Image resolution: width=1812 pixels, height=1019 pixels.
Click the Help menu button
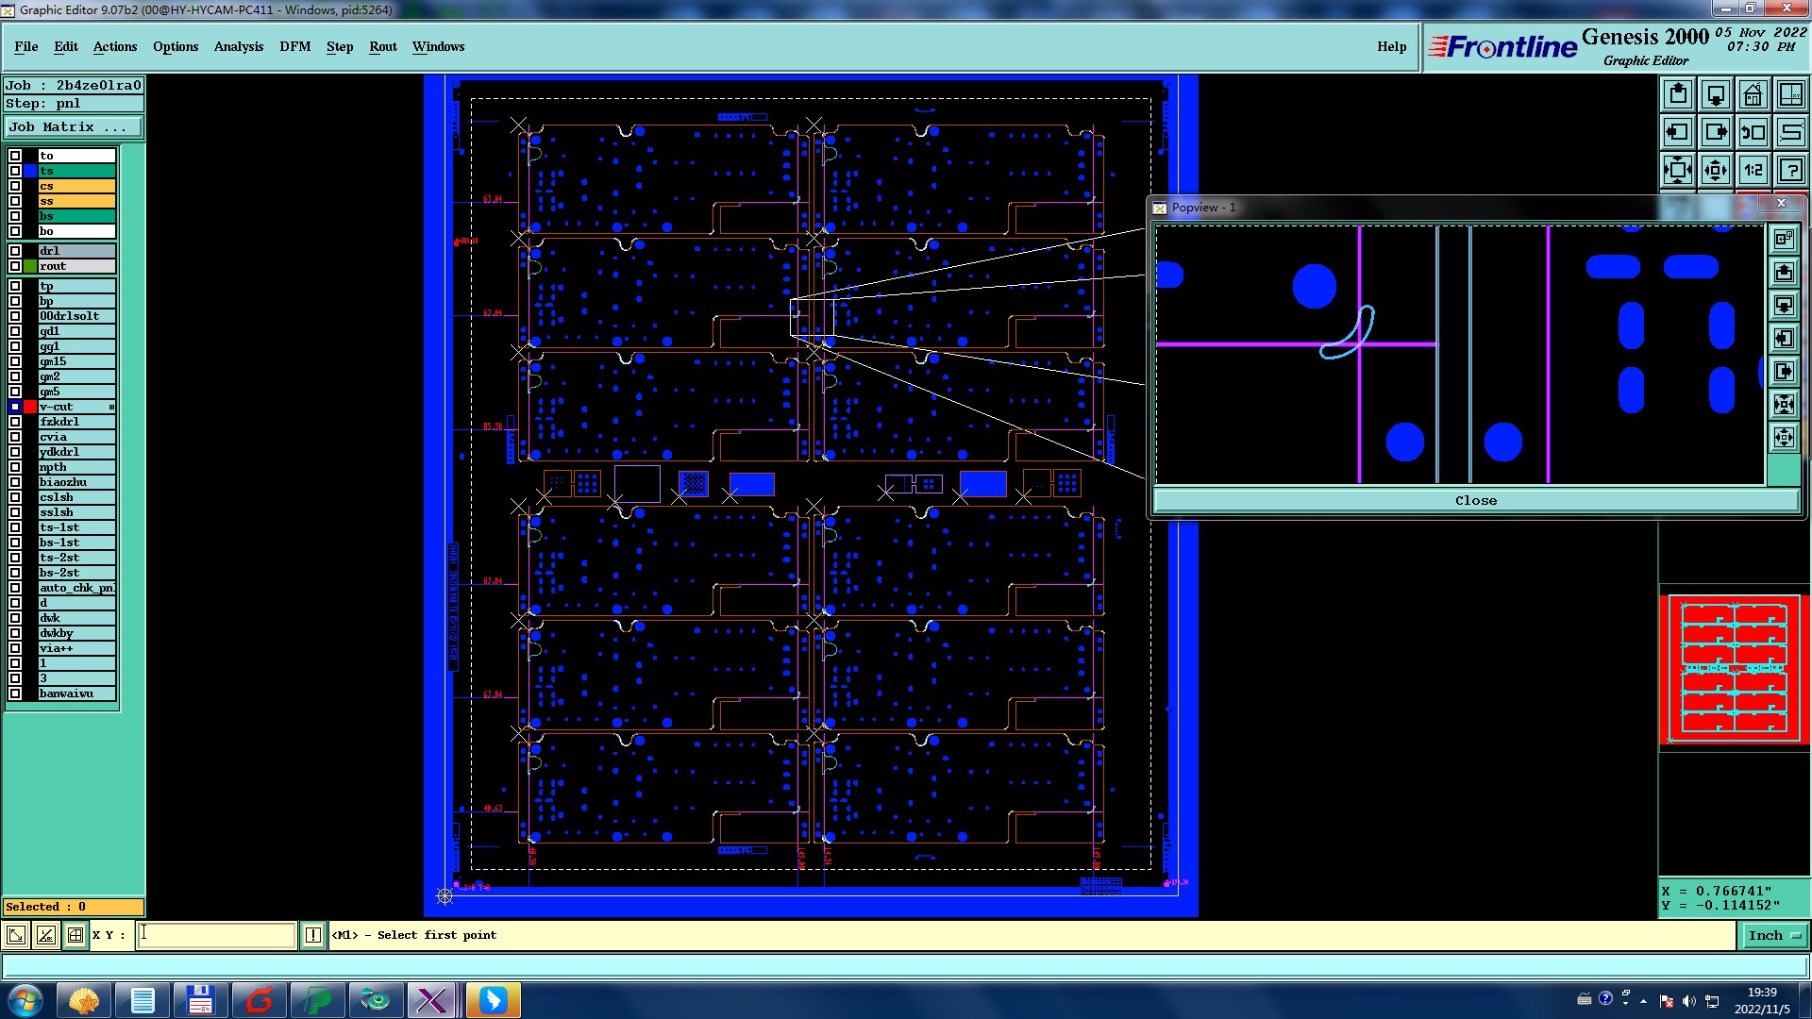[x=1391, y=46]
